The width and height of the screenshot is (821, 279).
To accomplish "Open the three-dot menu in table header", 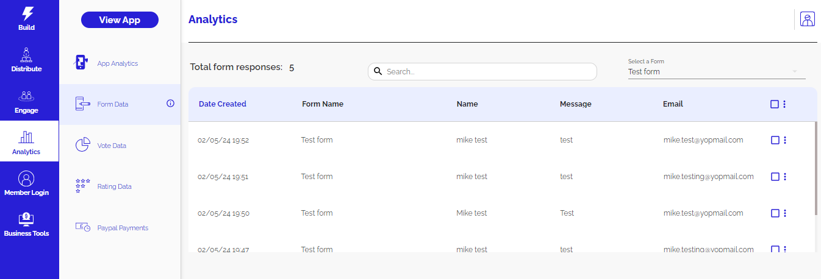I will [x=784, y=104].
